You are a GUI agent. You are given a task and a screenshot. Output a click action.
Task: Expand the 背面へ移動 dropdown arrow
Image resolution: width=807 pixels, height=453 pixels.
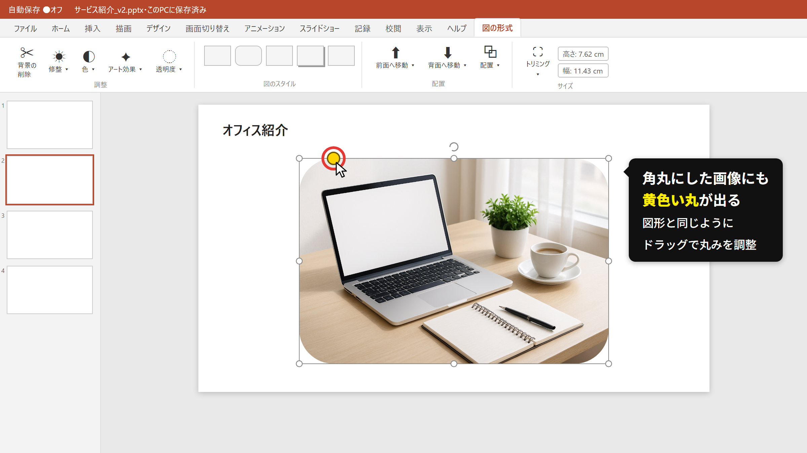pyautogui.click(x=465, y=65)
